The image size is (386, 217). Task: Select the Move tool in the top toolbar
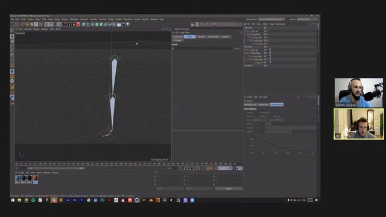[27, 24]
